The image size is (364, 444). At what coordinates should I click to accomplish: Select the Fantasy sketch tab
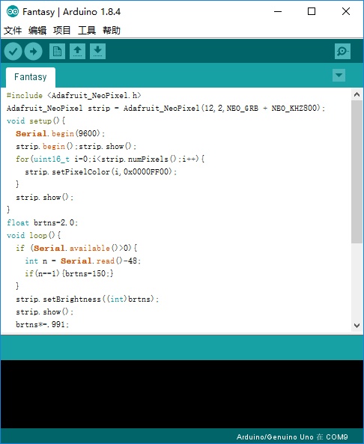pos(31,77)
